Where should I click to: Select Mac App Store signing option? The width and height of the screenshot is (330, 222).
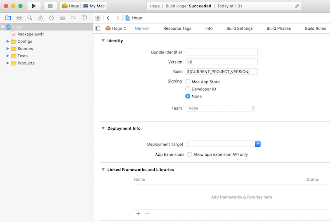[x=188, y=82]
